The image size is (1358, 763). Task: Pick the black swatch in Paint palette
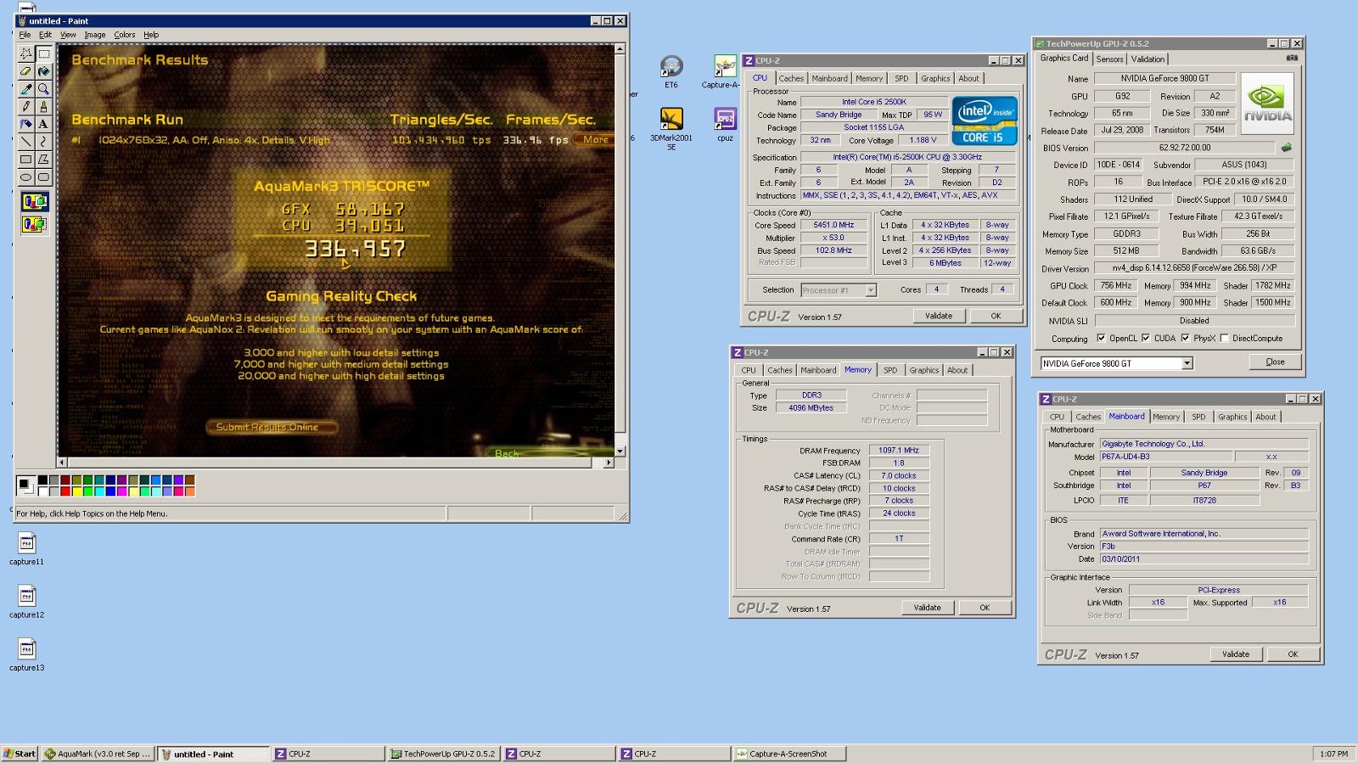point(42,480)
